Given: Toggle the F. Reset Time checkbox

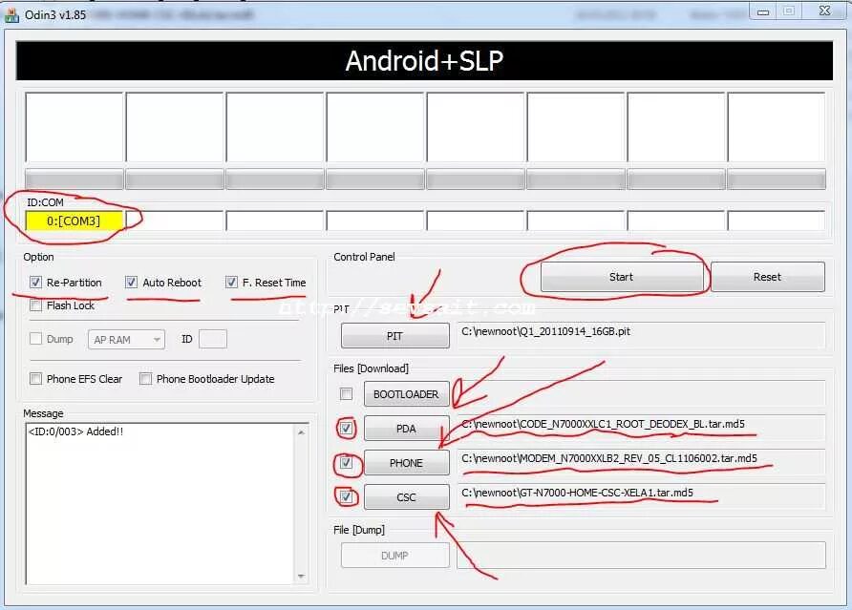Looking at the screenshot, I should click(231, 282).
